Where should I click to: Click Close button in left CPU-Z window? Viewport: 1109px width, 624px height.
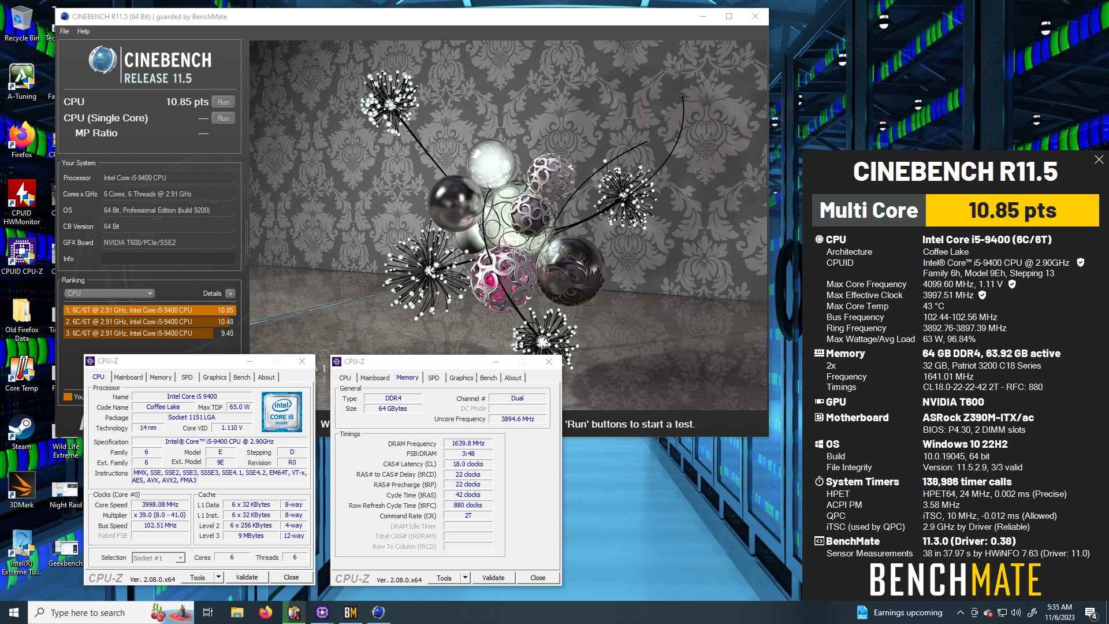pos(291,577)
